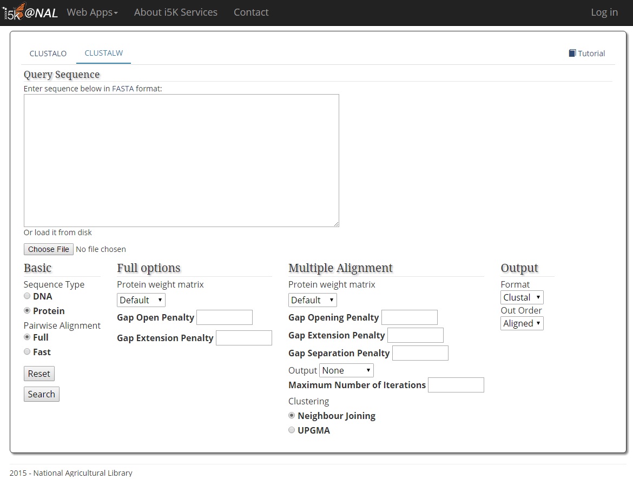Expand the Output Format dropdown
Viewport: 633px width, 479px height.
[x=522, y=297]
